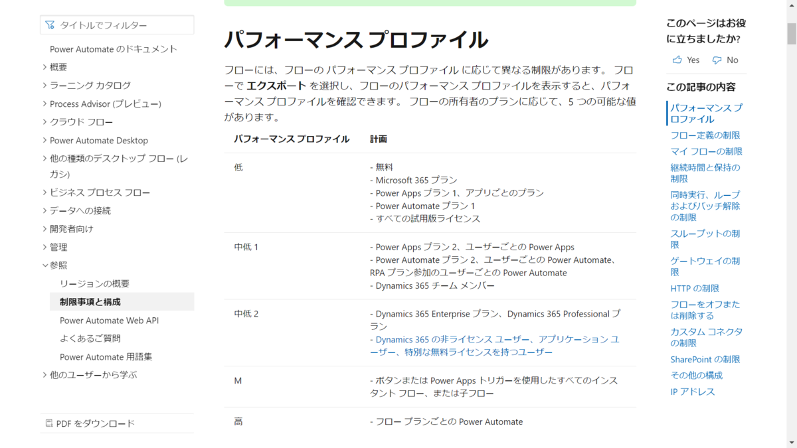The width and height of the screenshot is (797, 448).
Task: Expand ラーニング カタログ section
Action: 44,86
